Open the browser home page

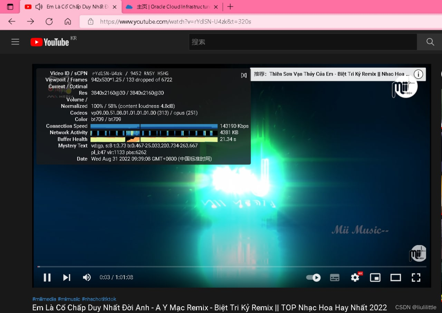[x=68, y=21]
